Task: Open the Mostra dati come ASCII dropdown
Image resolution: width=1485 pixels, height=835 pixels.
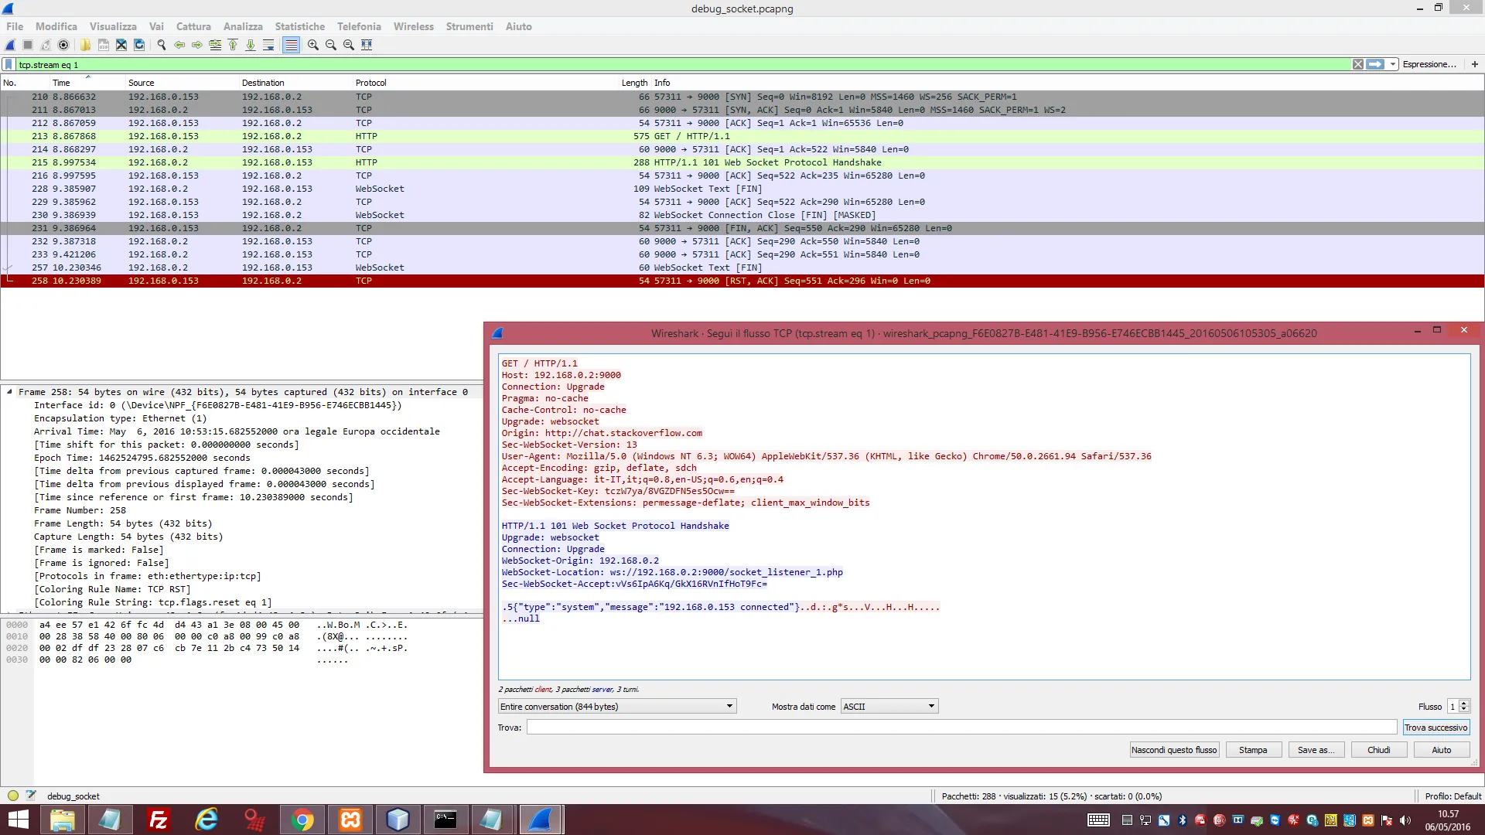Action: click(889, 706)
